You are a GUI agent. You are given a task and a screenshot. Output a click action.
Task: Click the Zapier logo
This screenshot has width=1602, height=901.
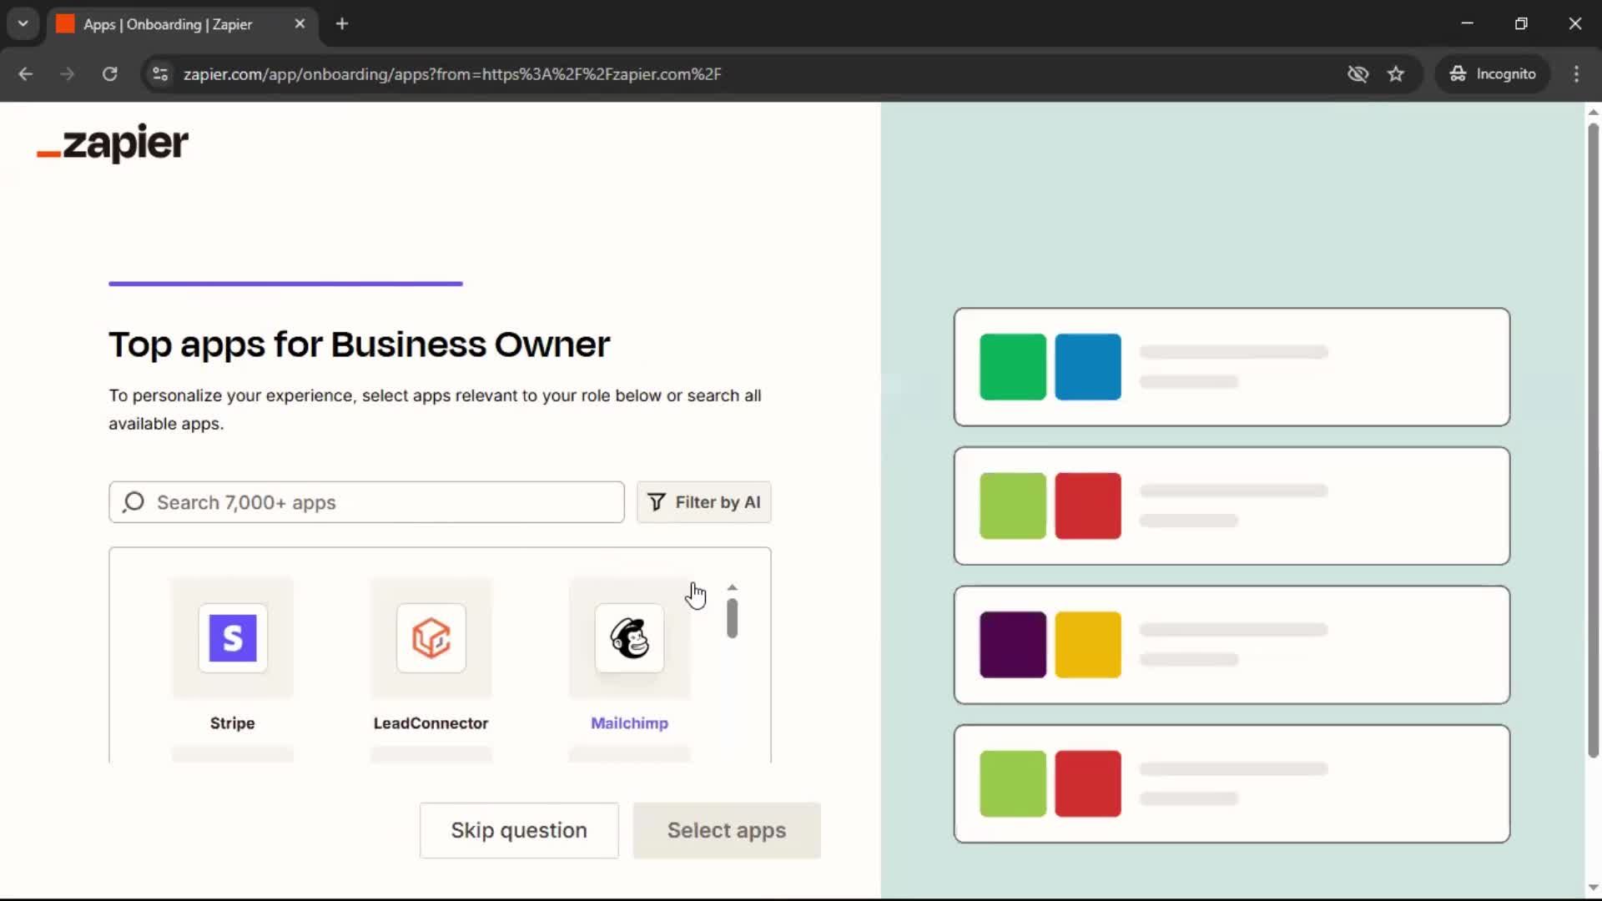[x=113, y=143]
